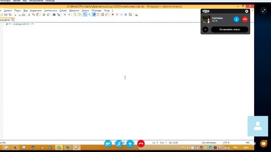Open File Explorer from shared taskbar
Screen dimensions: 271x152
coord(6,147)
